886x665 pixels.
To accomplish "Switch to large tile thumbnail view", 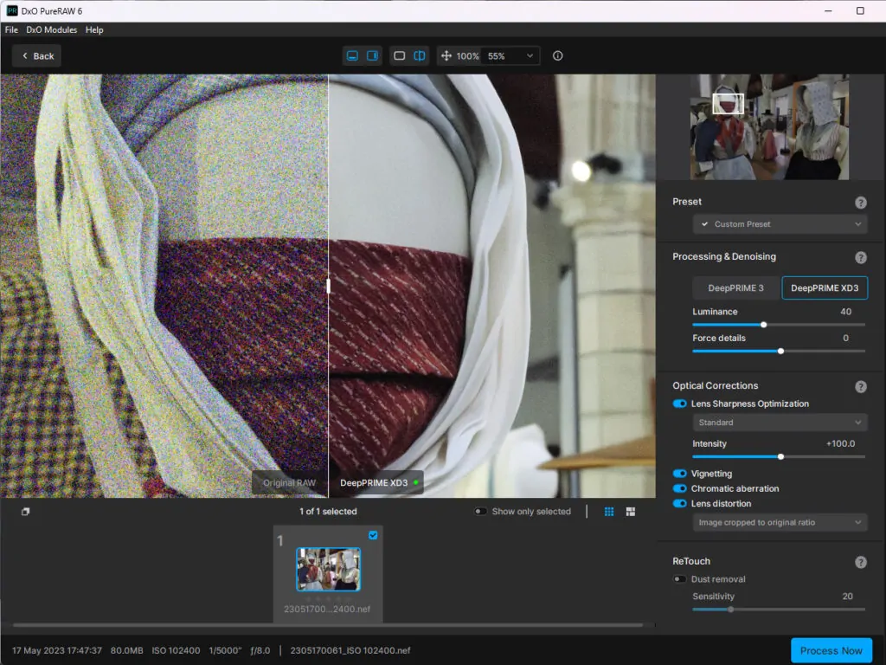I will (x=631, y=512).
